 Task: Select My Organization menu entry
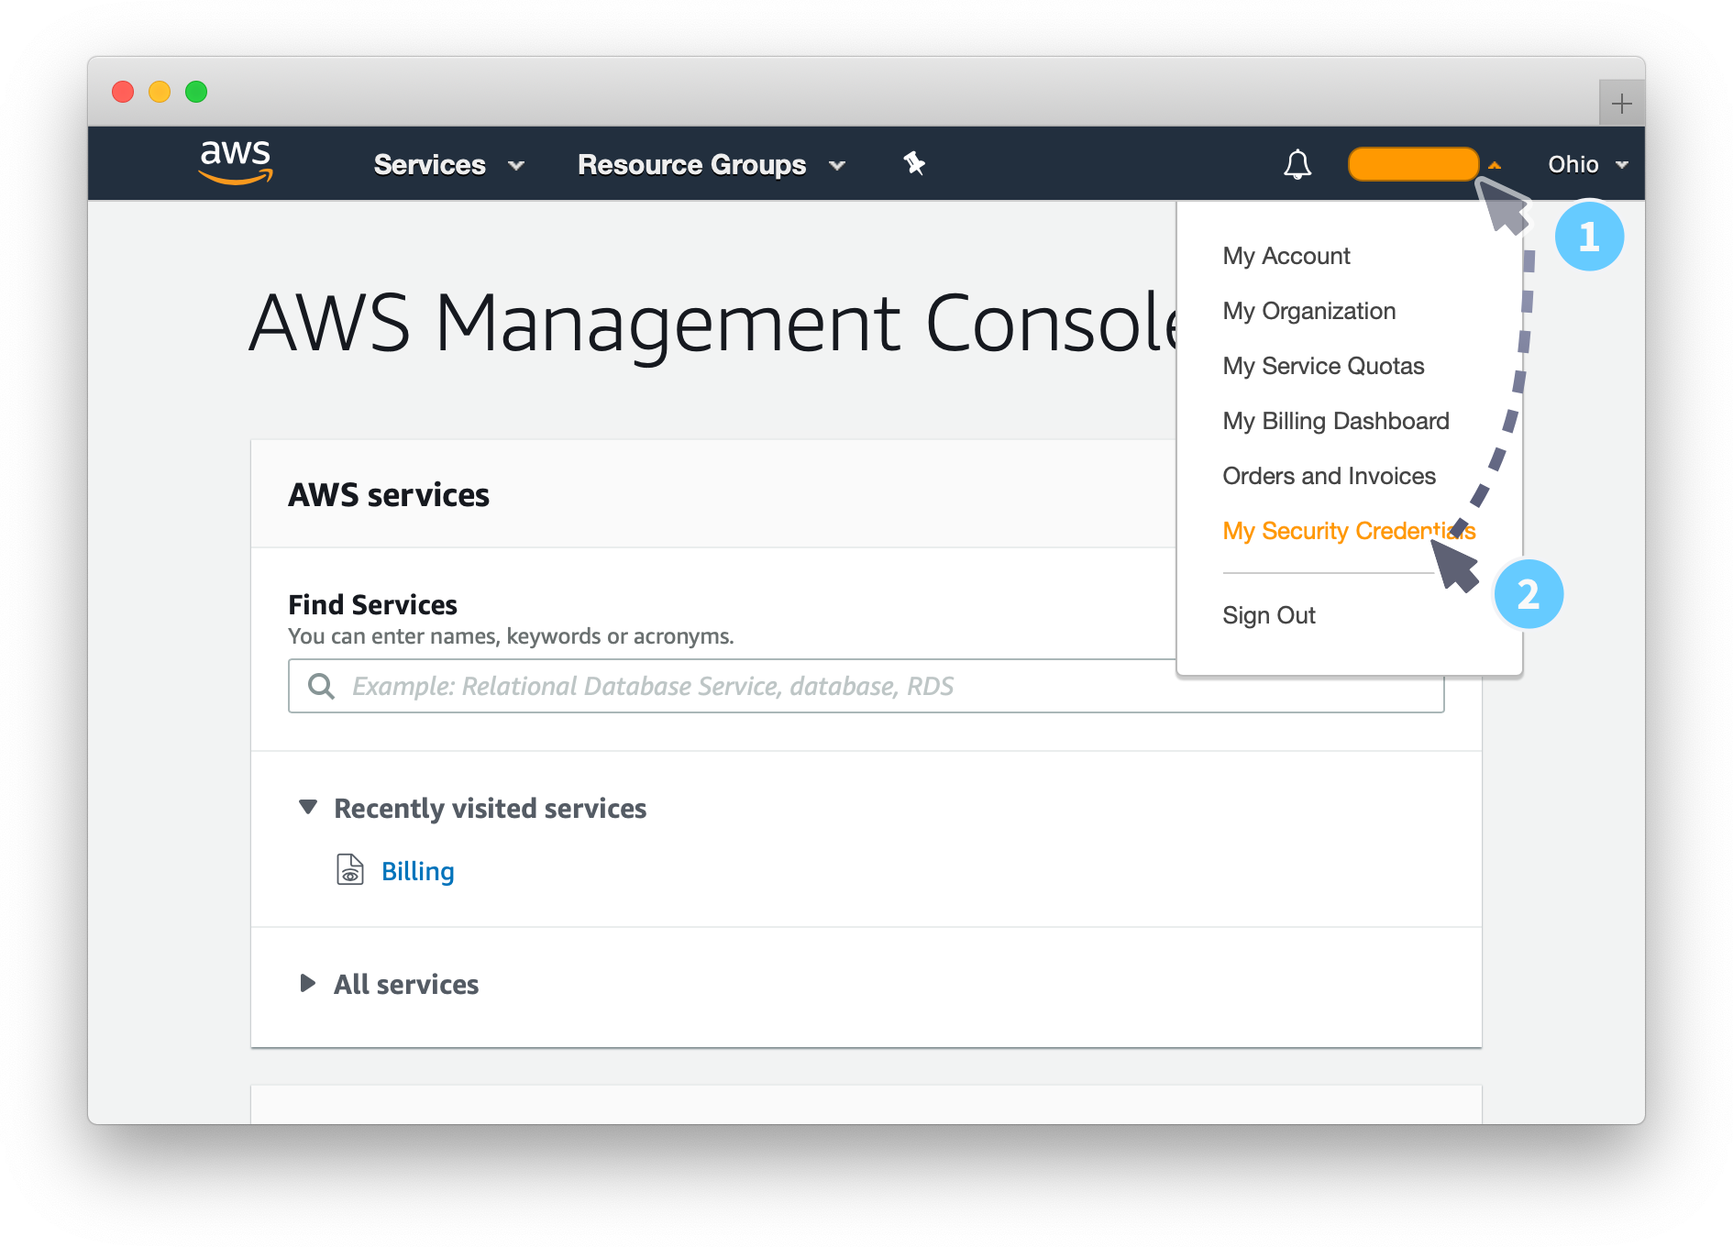(1308, 311)
